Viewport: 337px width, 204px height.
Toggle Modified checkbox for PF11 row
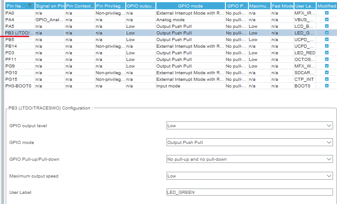(327, 59)
